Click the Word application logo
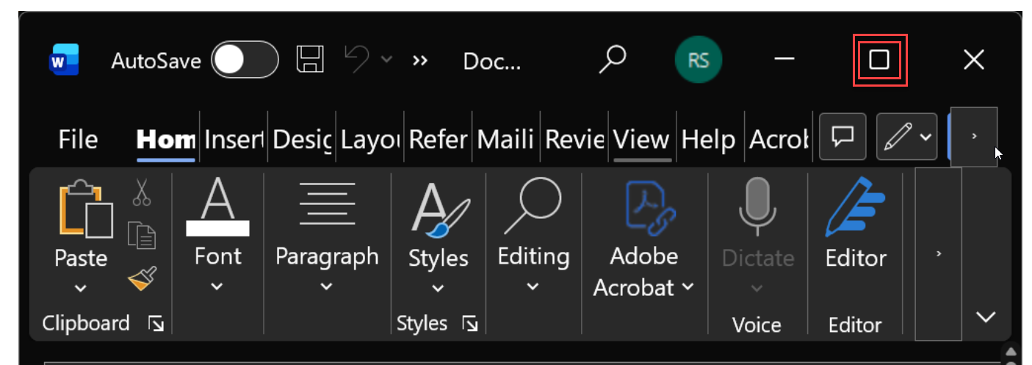Image resolution: width=1032 pixels, height=365 pixels. coord(65,59)
